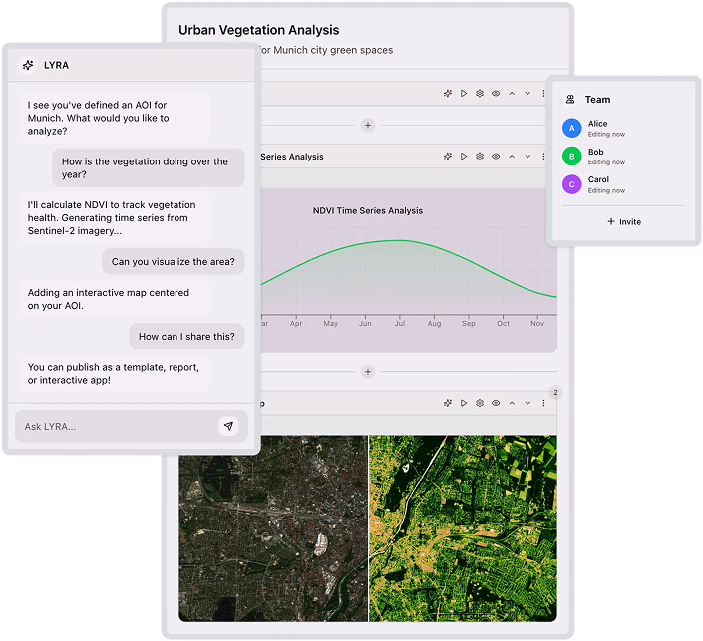Open the gear settings on the top cell
Image resolution: width=703 pixels, height=641 pixels.
tap(480, 94)
